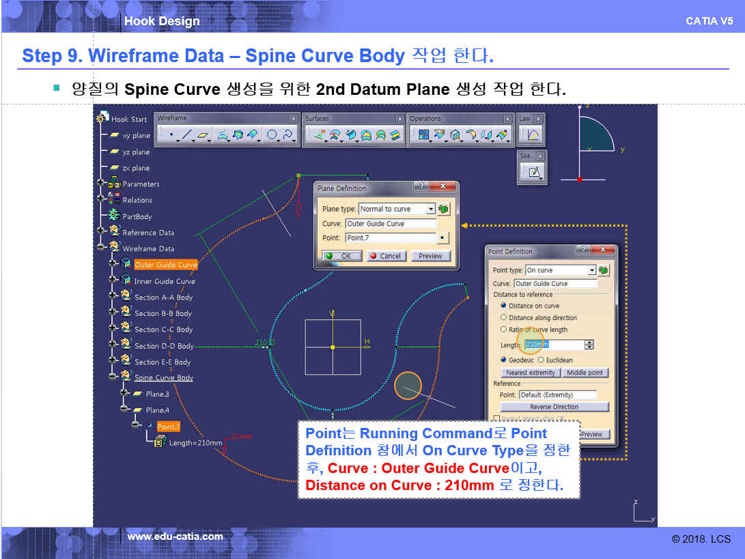
Task: Click the Curve field in Plane Definition
Action: (x=390, y=224)
